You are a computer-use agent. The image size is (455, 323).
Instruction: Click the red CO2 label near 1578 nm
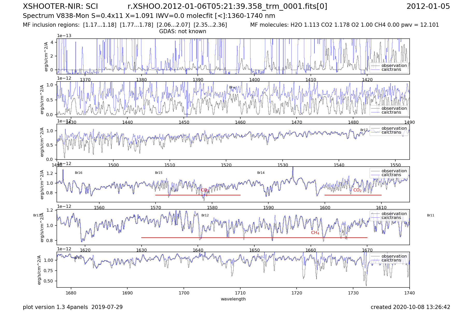tap(205, 190)
